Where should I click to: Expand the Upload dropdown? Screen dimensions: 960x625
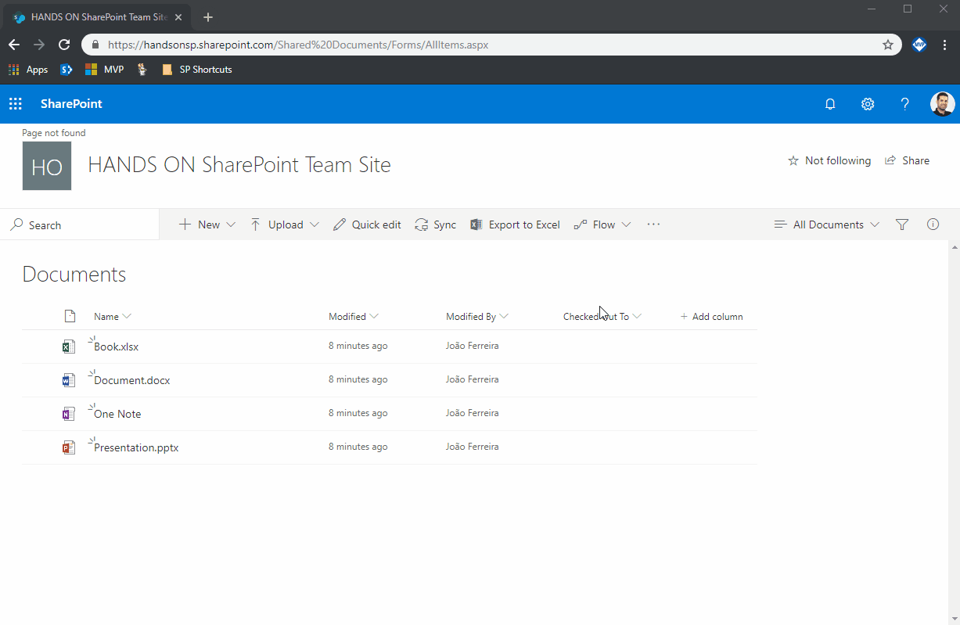(x=285, y=224)
